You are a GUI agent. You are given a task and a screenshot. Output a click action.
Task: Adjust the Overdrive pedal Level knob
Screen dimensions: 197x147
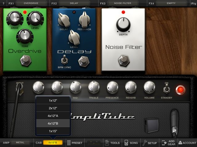coord(35,18)
